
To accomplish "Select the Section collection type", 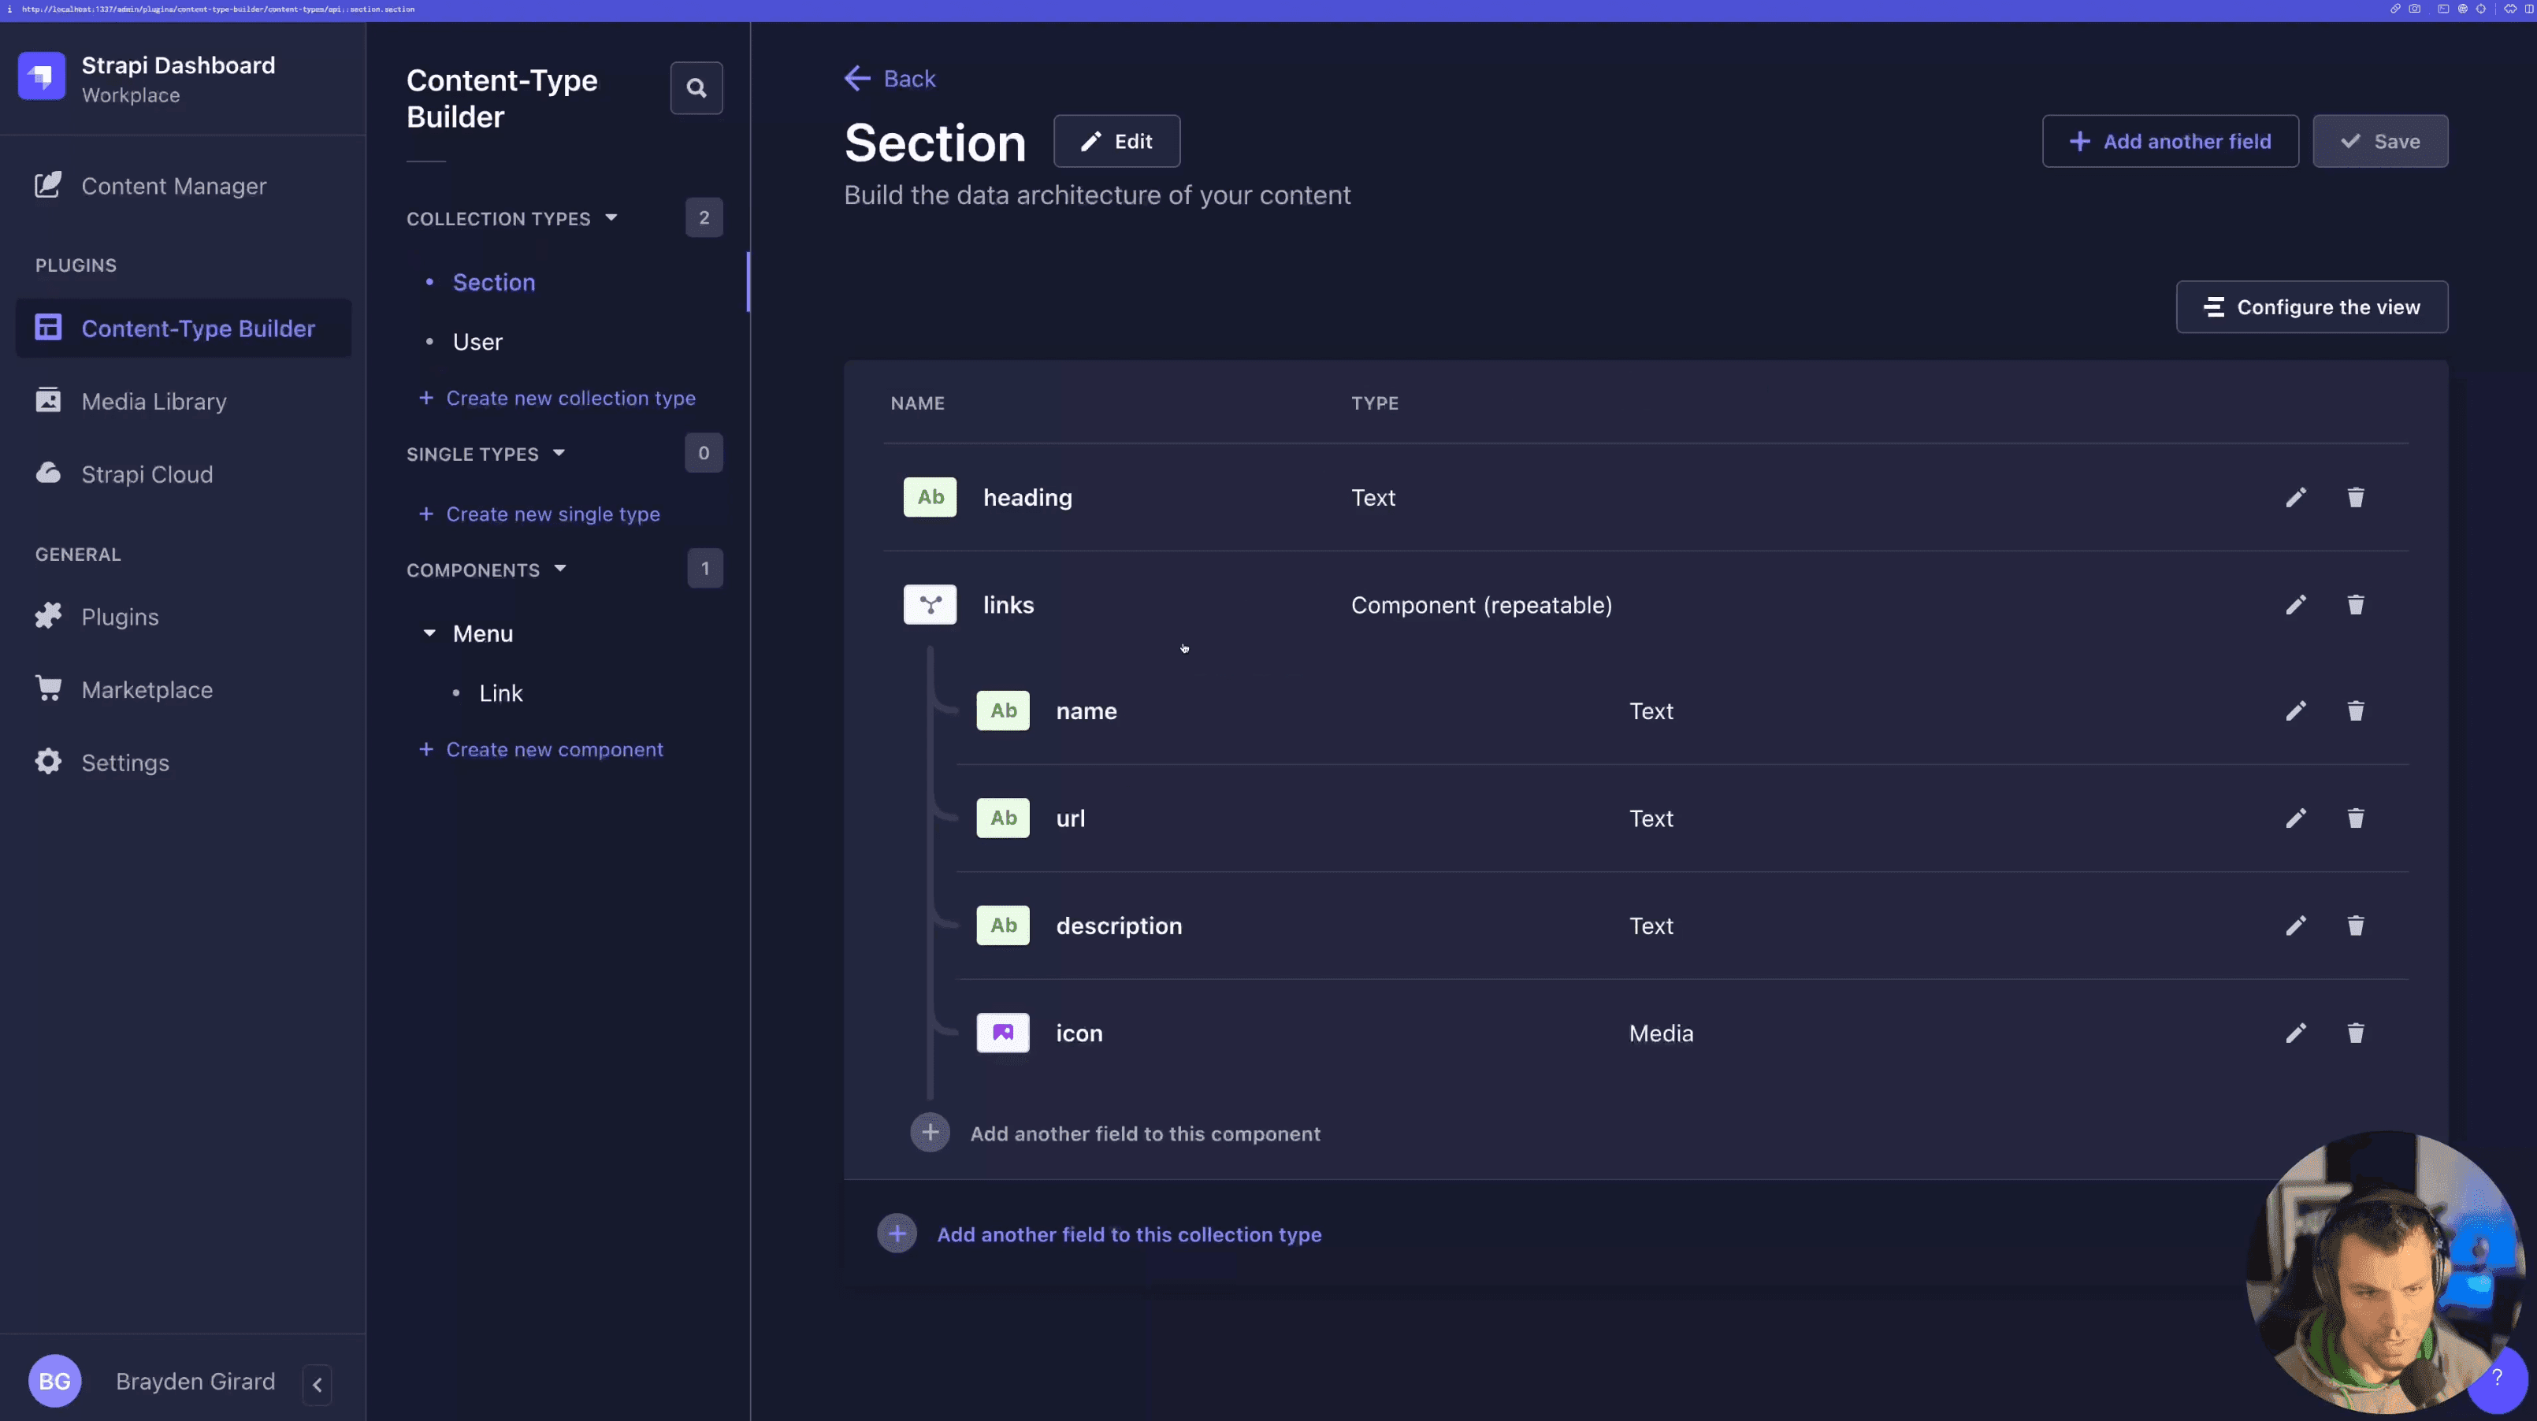I will coord(493,283).
